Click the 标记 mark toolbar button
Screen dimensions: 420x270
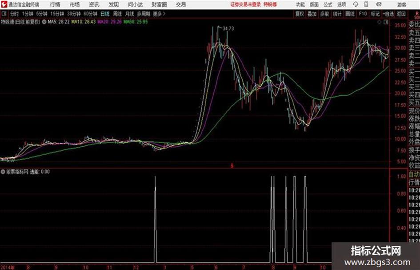[x=375, y=14]
